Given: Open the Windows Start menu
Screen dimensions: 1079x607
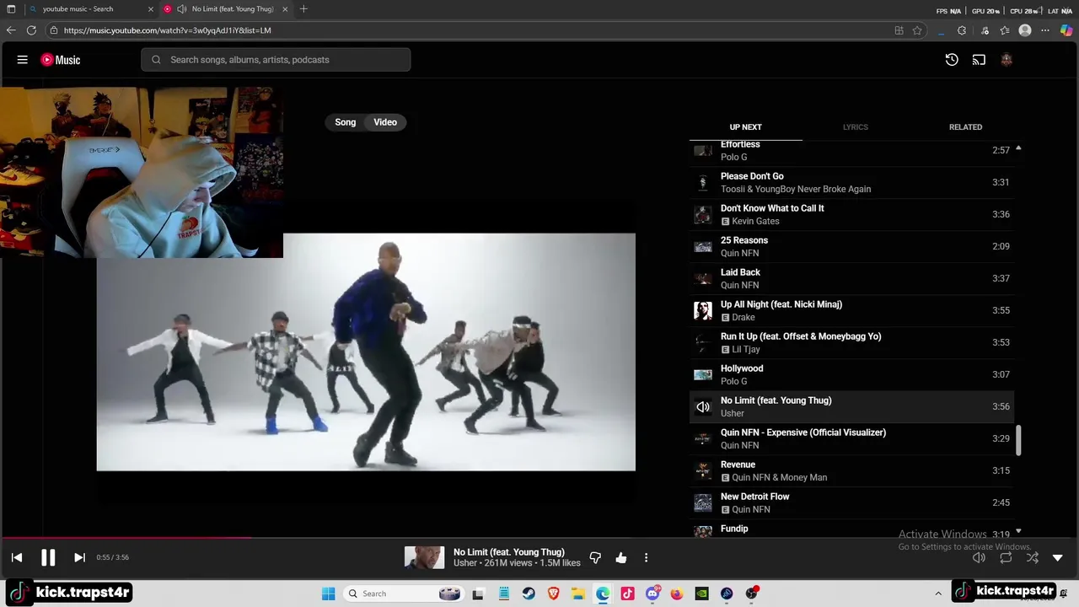Looking at the screenshot, I should point(328,594).
